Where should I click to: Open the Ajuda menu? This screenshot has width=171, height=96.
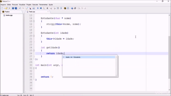[x=51, y=5]
